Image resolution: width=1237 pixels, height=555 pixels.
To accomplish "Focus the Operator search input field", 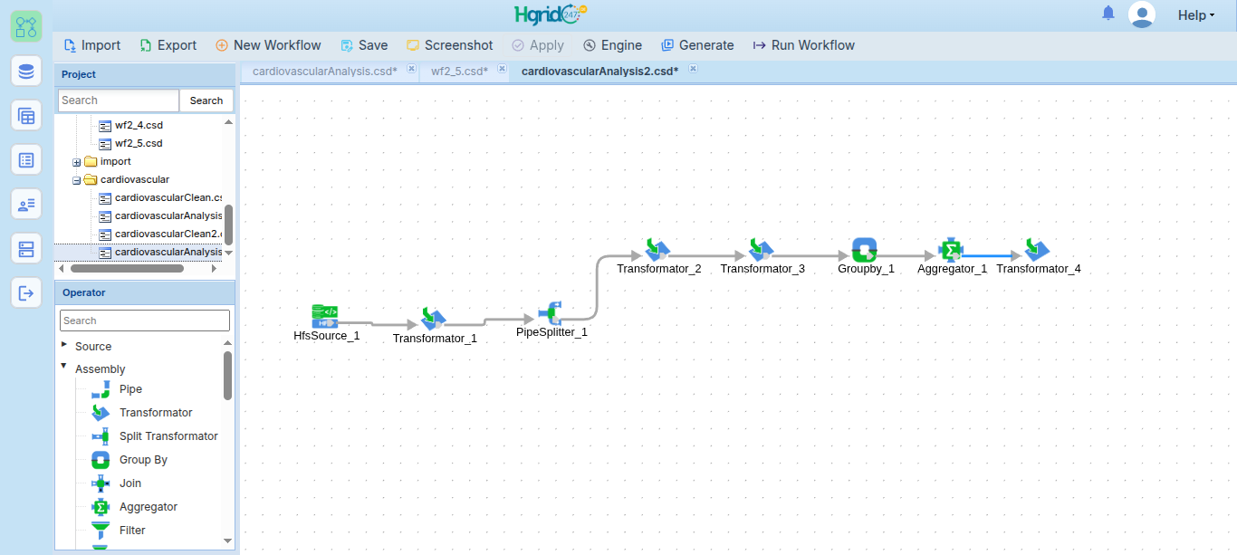I will pyautogui.click(x=145, y=321).
